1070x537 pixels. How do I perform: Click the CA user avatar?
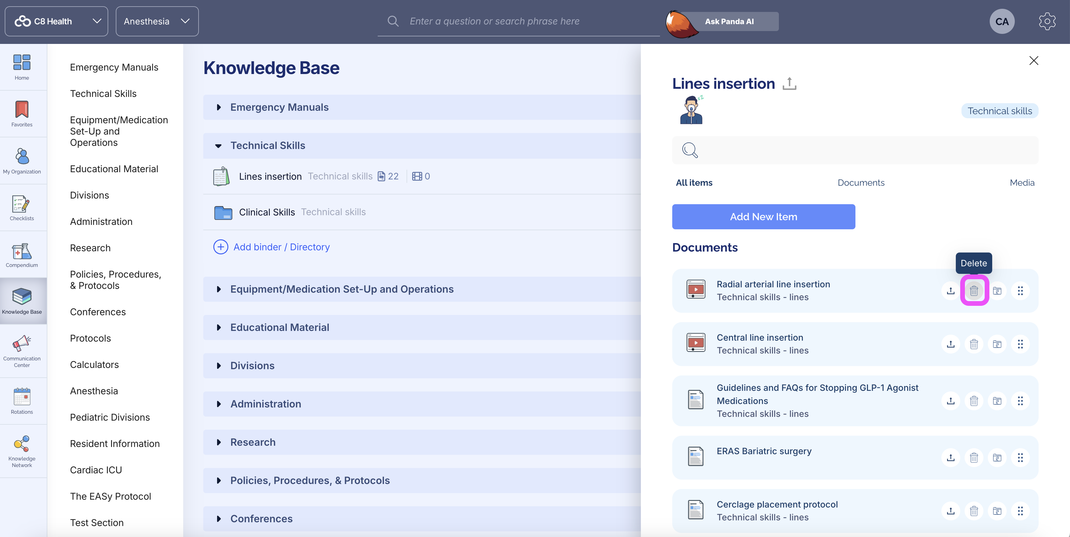pos(1002,21)
